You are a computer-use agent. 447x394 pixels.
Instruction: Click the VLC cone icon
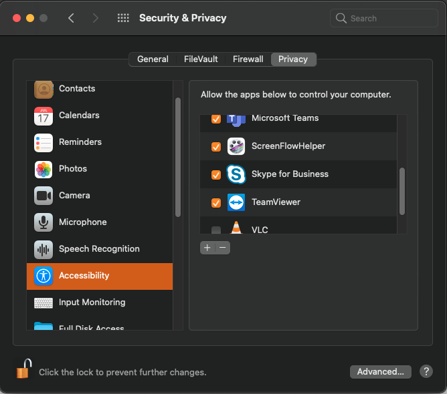(236, 228)
